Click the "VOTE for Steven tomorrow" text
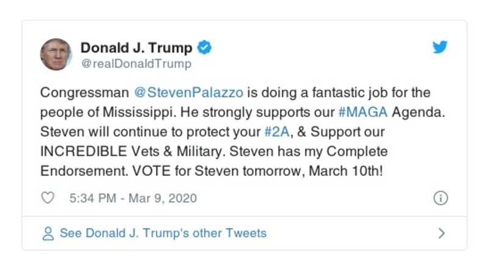 click(x=210, y=171)
